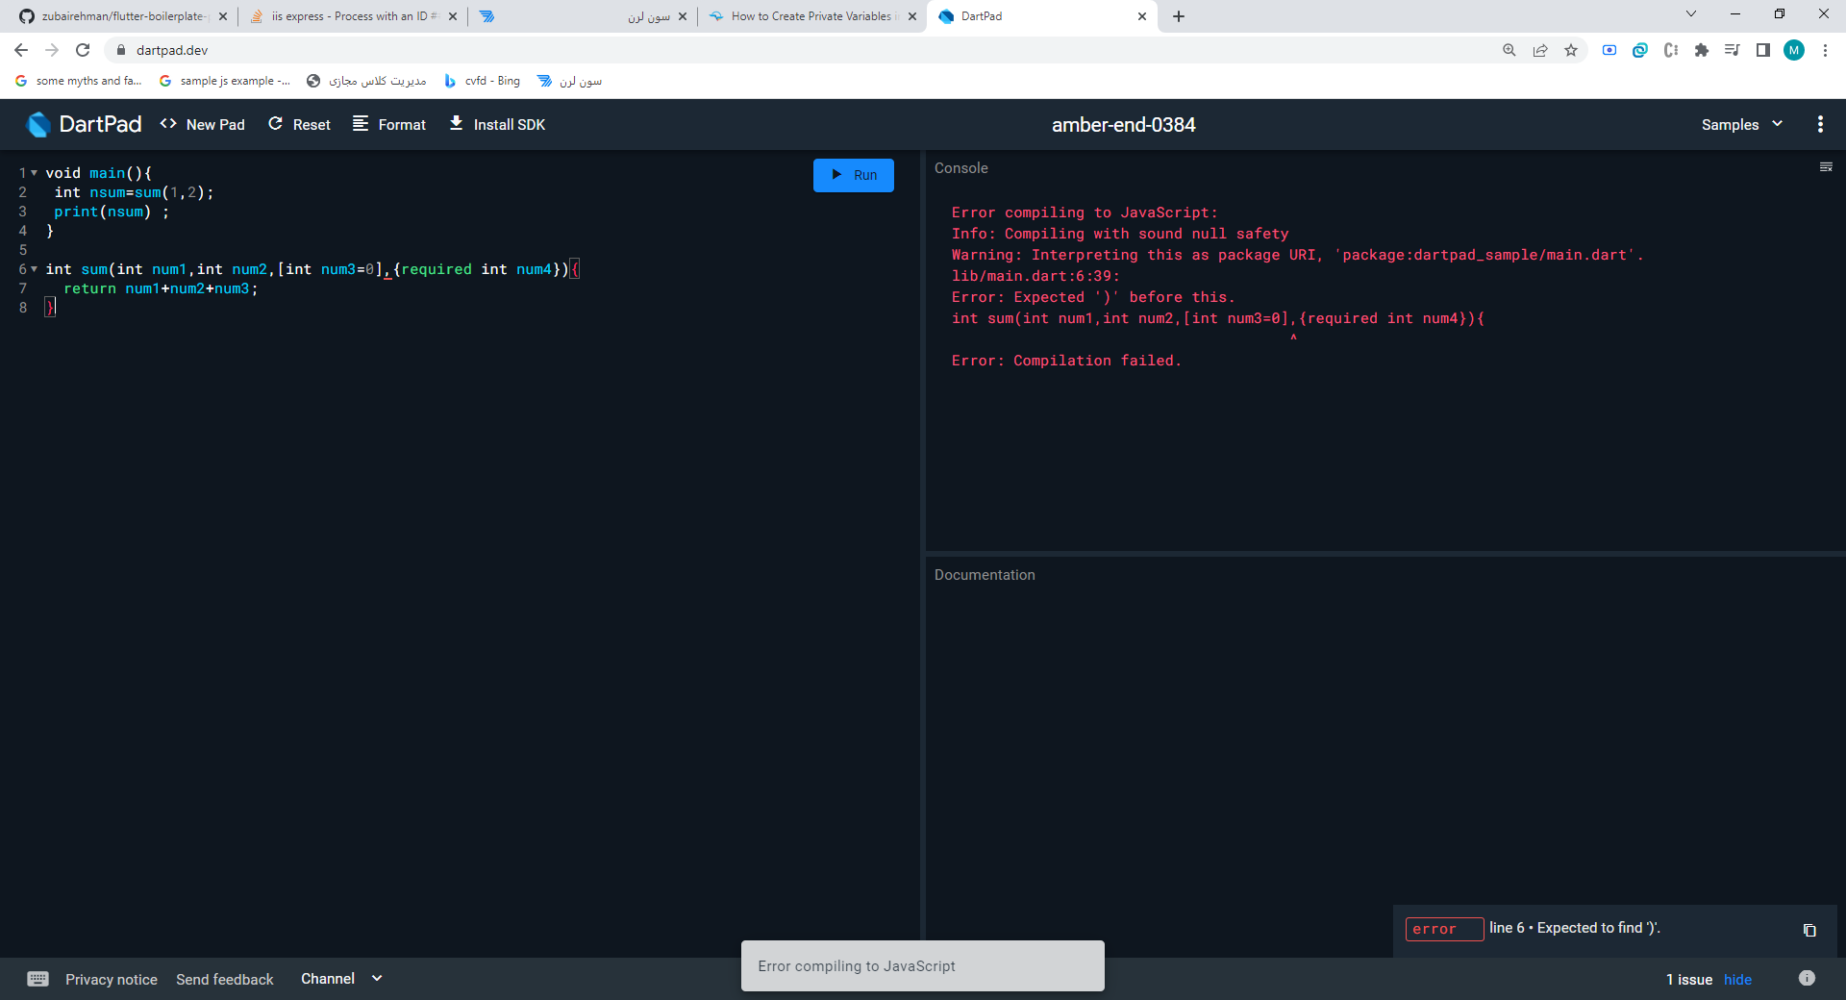
Task: Clear the console output icon
Action: click(x=1826, y=167)
